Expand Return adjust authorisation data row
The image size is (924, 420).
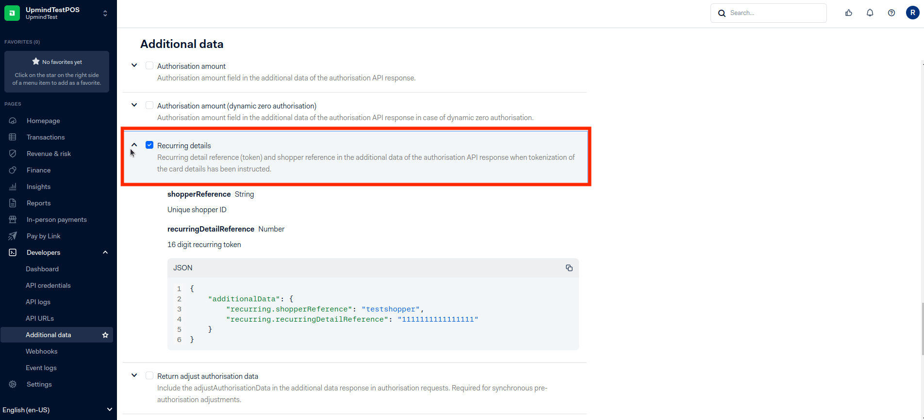pyautogui.click(x=134, y=375)
